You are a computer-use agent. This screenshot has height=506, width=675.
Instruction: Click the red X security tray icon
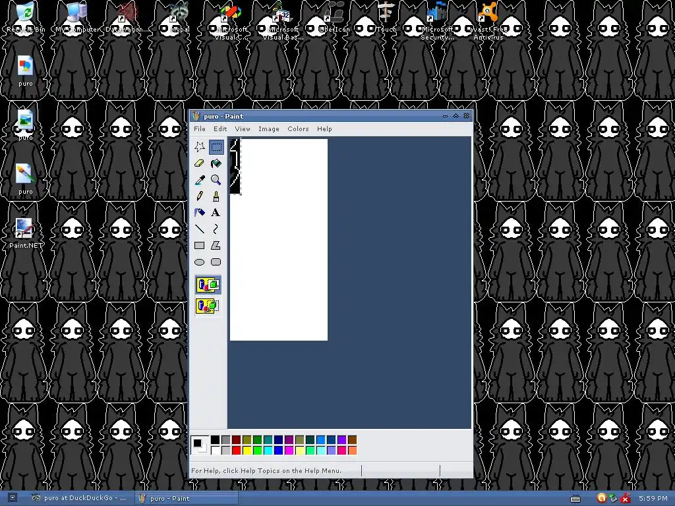click(626, 498)
